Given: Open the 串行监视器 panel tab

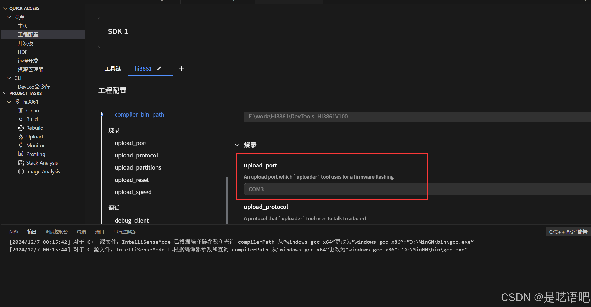Looking at the screenshot, I should click(x=124, y=232).
